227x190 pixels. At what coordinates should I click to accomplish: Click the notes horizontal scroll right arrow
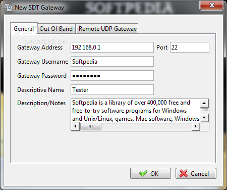[196, 126]
